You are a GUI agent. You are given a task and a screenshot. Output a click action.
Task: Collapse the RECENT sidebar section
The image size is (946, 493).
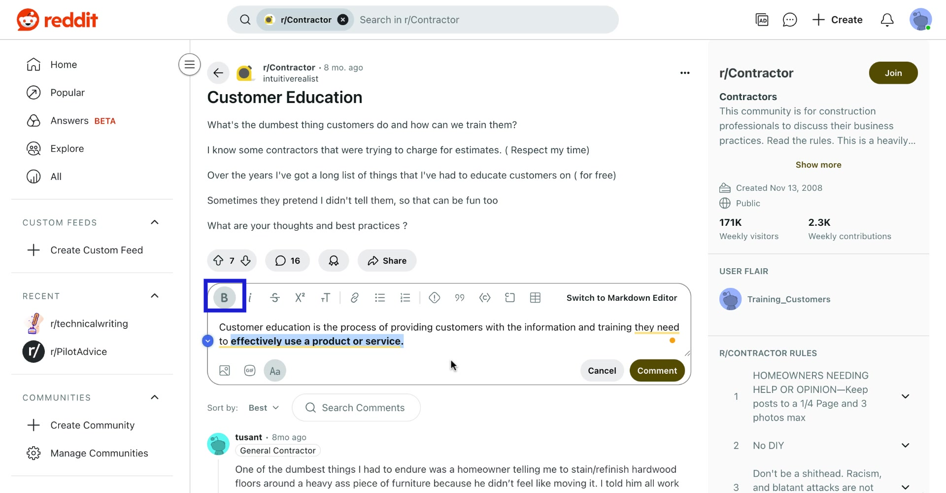154,296
